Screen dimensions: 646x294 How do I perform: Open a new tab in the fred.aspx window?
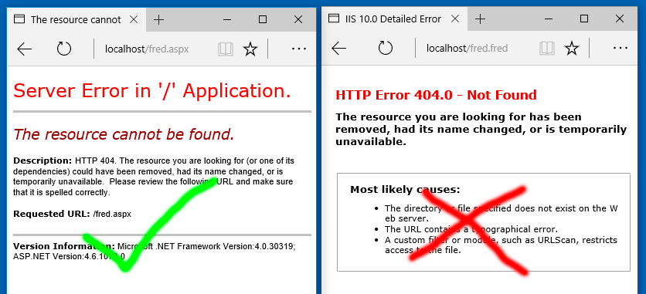(158, 19)
